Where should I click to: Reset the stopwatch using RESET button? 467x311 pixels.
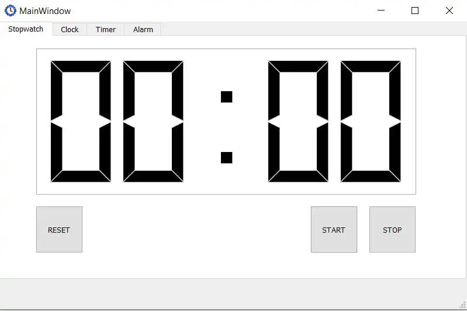pos(59,229)
